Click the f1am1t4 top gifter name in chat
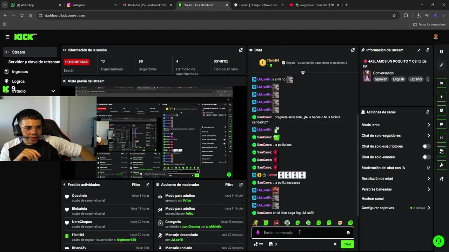Viewport: 449px width, 252px height. coord(273,61)
